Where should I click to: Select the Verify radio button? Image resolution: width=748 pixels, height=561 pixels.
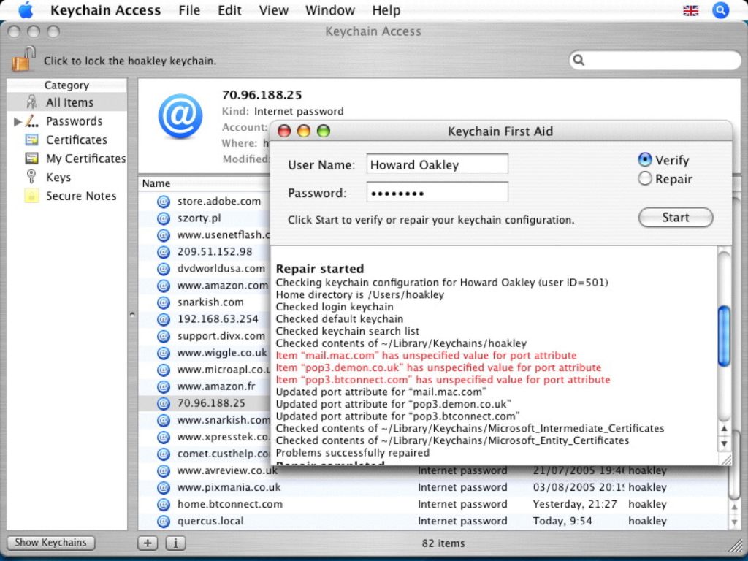(645, 160)
